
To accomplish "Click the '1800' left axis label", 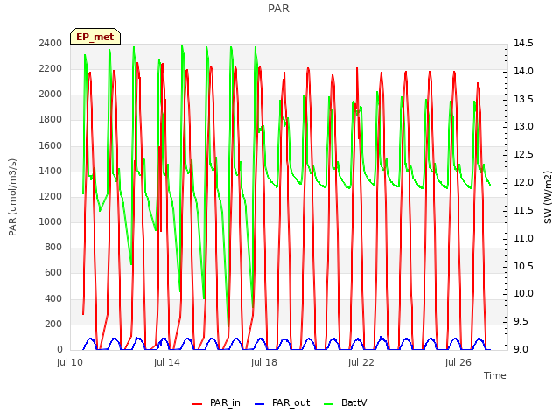I will (51, 119).
